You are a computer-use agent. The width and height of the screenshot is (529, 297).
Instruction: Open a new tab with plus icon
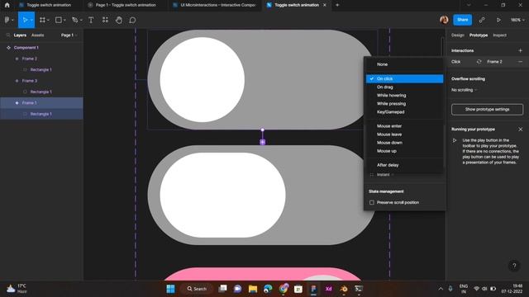tap(337, 5)
